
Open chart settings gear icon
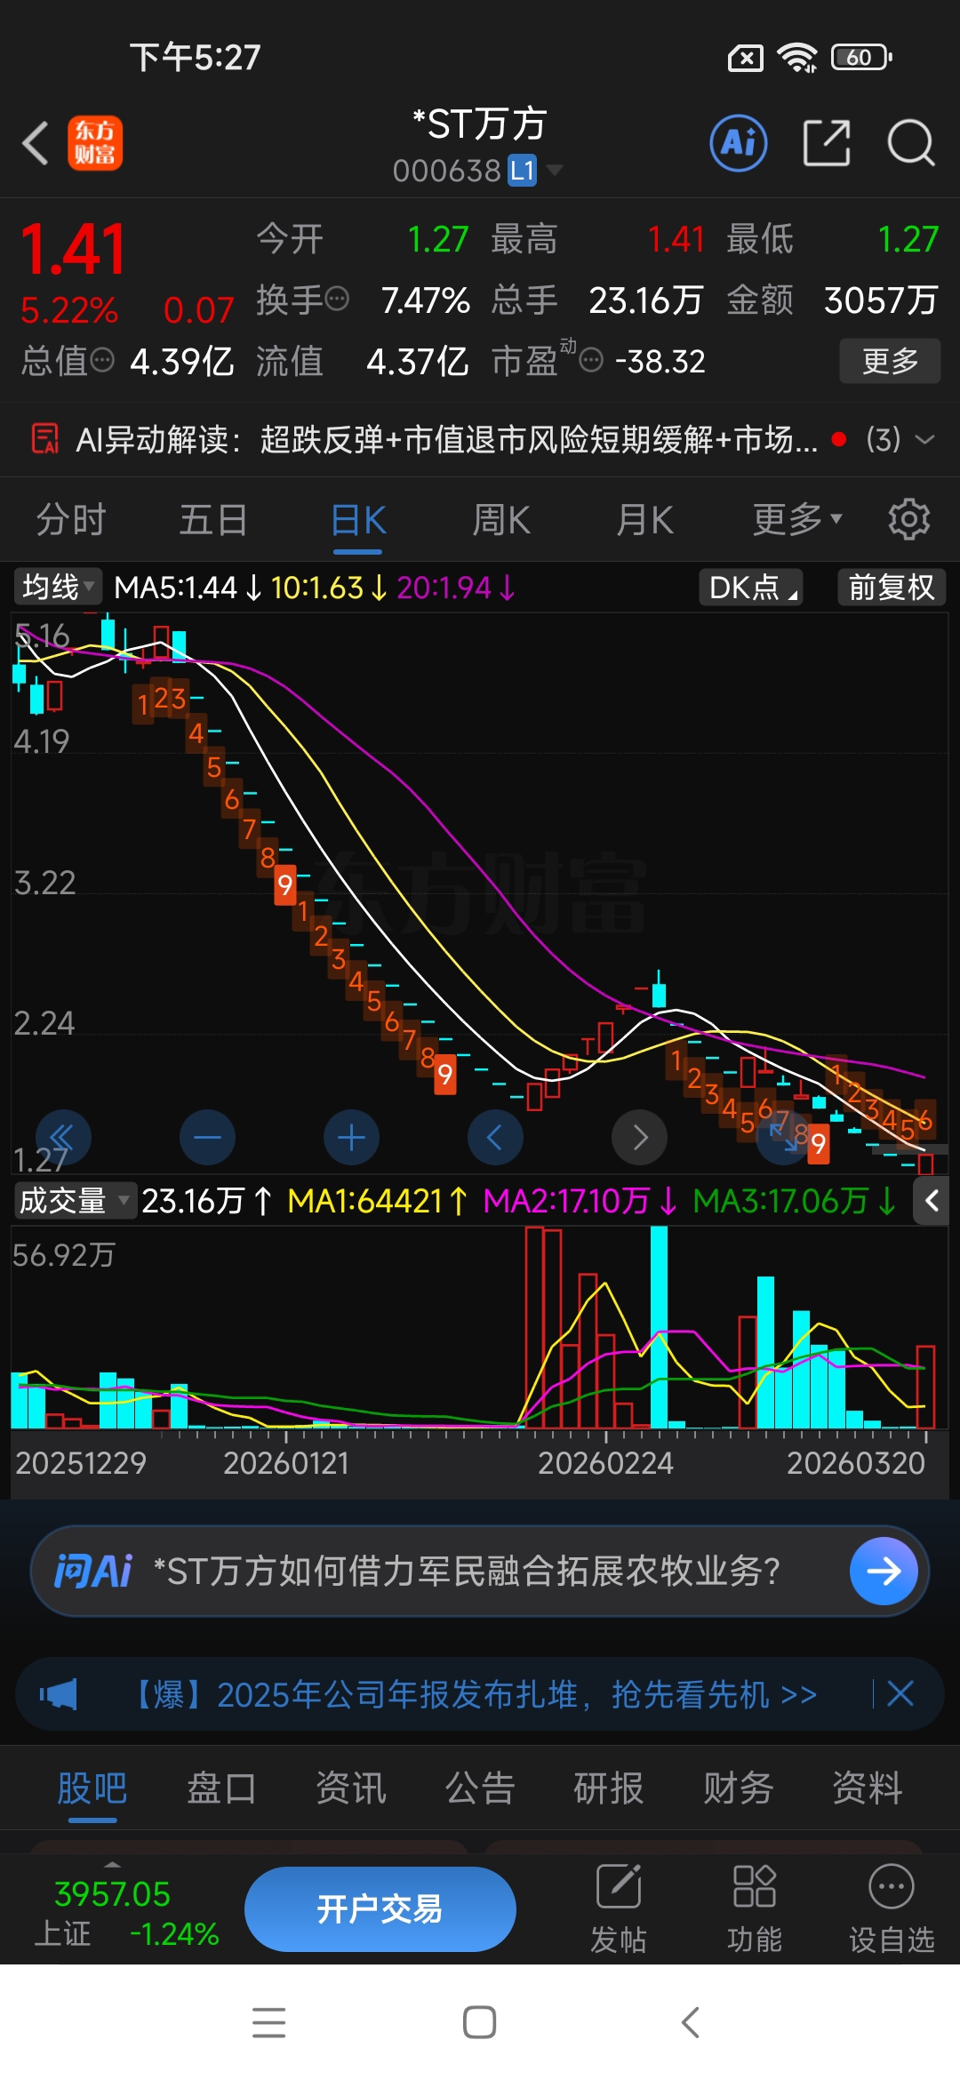click(x=908, y=519)
